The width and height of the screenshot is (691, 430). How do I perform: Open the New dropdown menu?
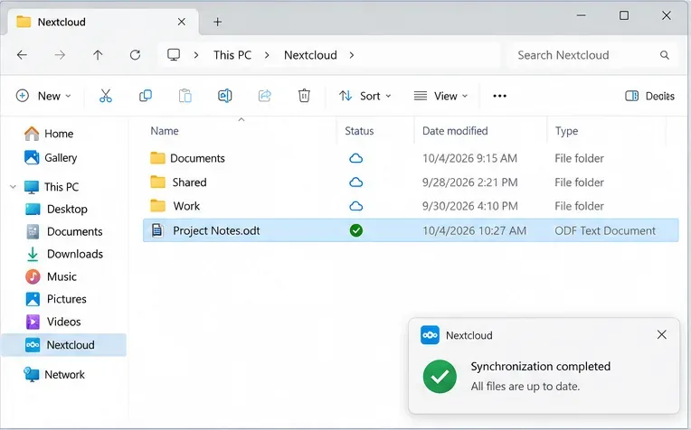pyautogui.click(x=43, y=96)
